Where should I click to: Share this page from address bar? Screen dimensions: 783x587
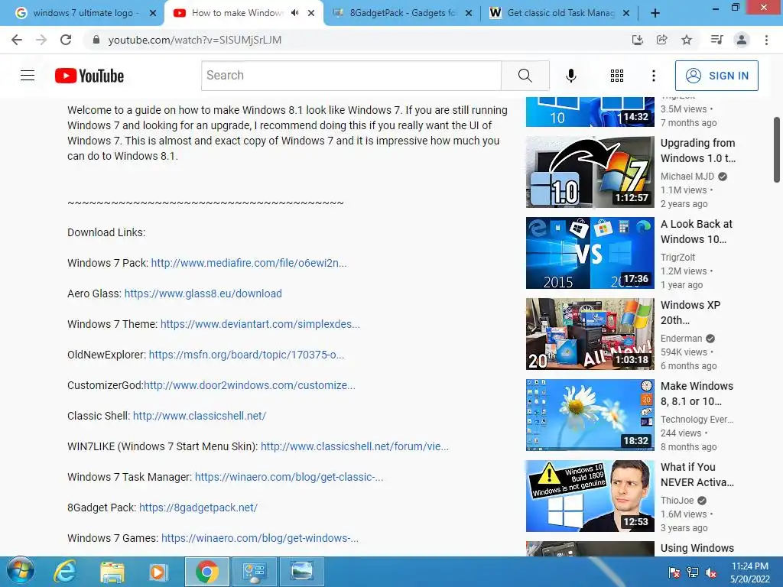pos(661,40)
